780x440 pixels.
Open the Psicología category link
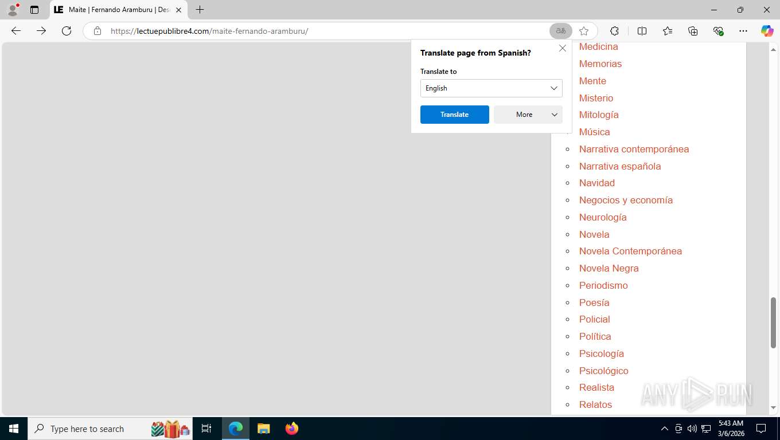coord(601,353)
